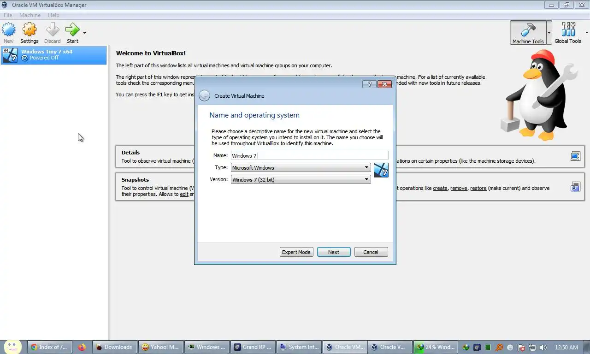Click the Details tool icon on the right

(x=575, y=156)
